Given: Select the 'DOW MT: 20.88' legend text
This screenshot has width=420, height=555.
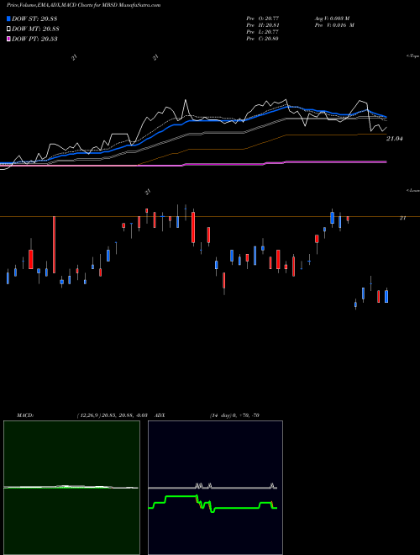Looking at the screenshot, I should coord(35,29).
